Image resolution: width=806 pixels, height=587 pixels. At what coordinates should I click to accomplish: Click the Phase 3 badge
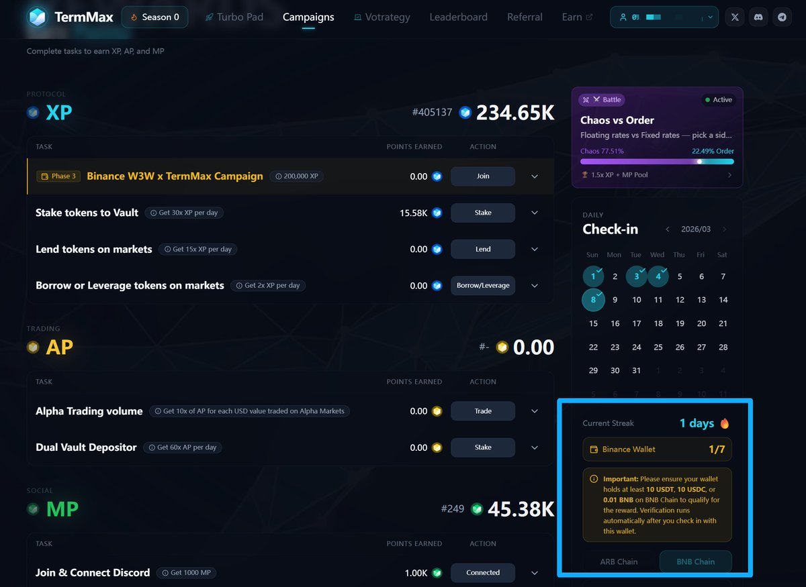59,176
